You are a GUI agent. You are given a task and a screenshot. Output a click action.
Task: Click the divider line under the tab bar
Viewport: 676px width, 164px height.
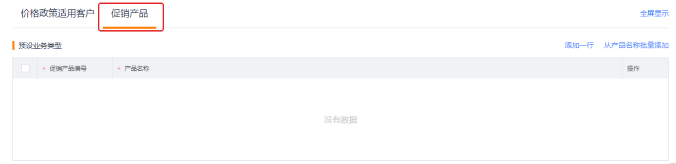tap(340, 27)
